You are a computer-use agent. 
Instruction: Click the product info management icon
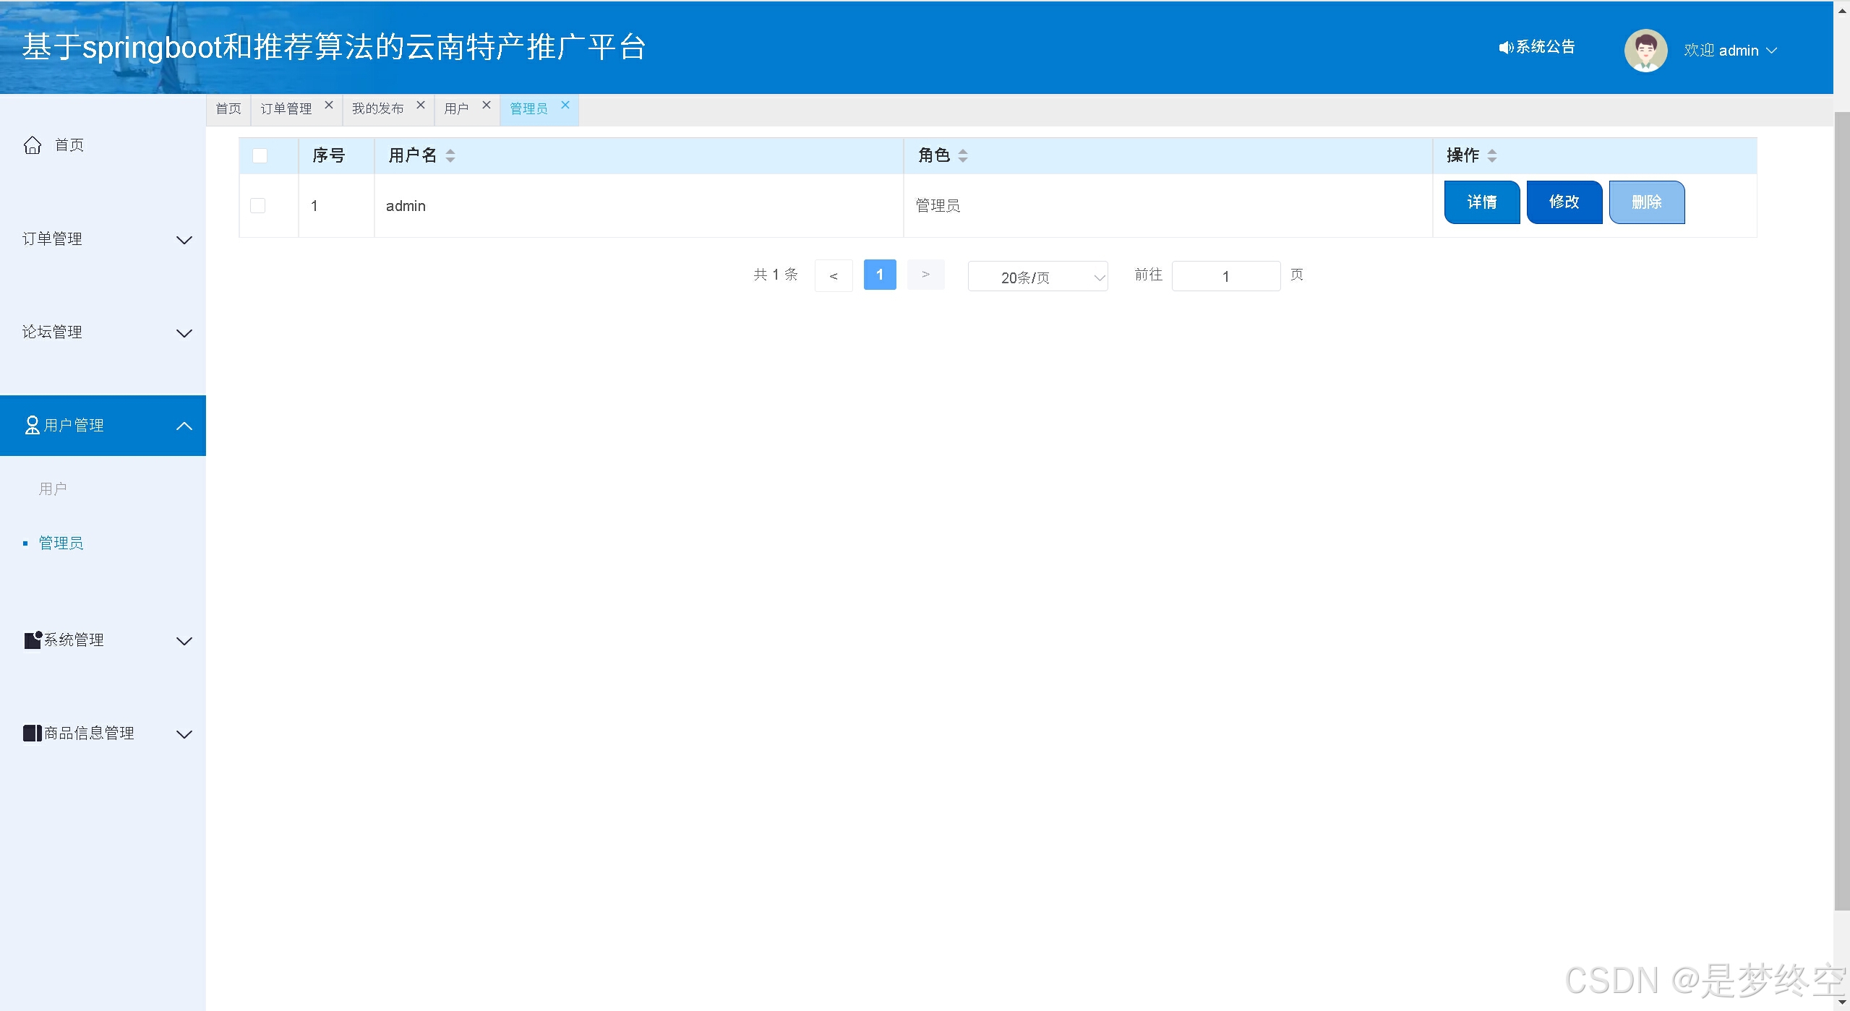tap(32, 733)
